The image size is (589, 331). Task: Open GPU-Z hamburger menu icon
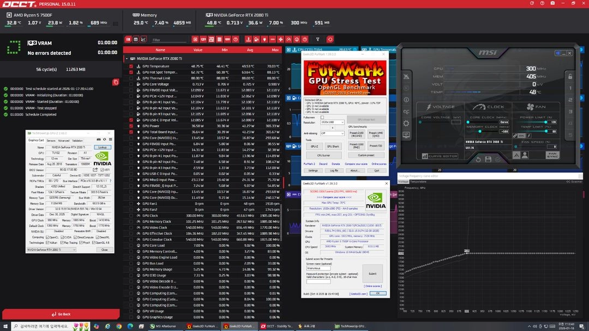pos(110,139)
